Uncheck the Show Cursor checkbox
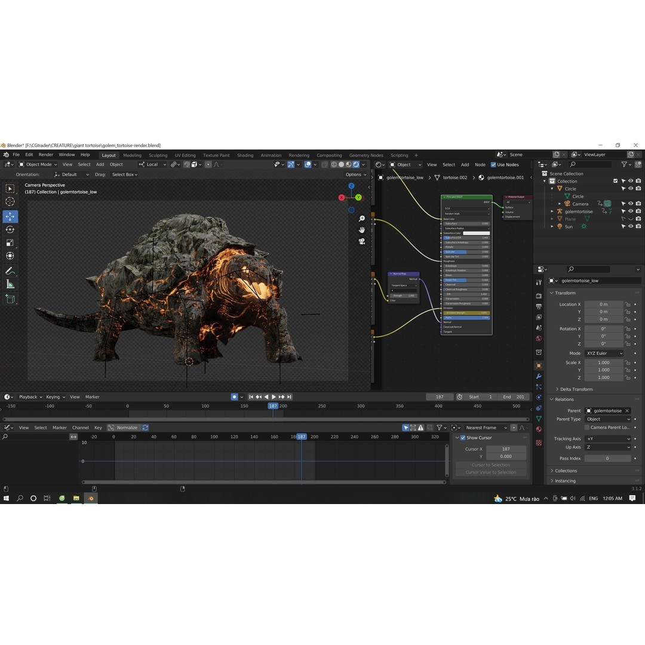Image resolution: width=645 pixels, height=645 pixels. 463,438
